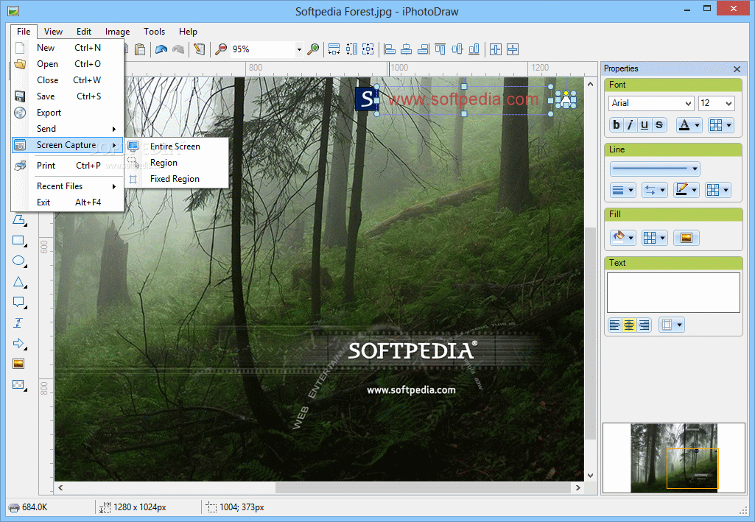Toggle strikethrough font style
Viewport: 755px width, 522px height.
[x=660, y=125]
